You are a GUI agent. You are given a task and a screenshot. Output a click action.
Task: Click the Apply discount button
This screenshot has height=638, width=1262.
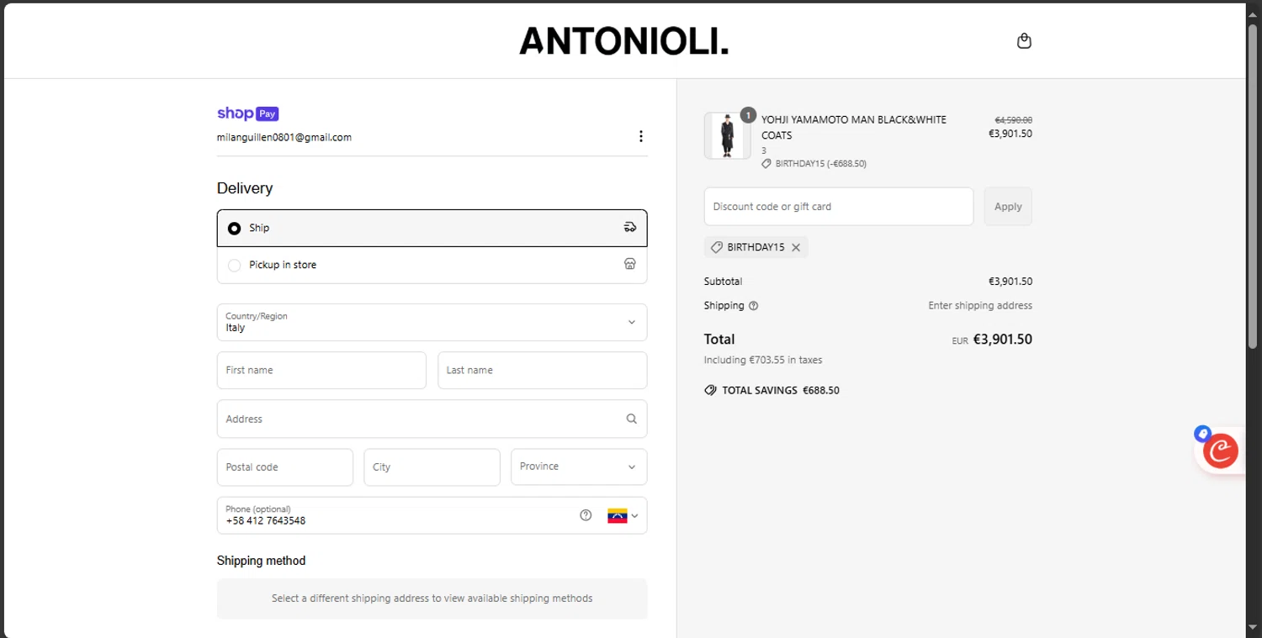1008,206
